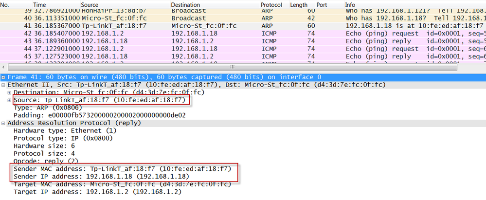Select packet 39 HonHaiPr broadcast row
This screenshot has width=486, height=200.
tap(243, 11)
